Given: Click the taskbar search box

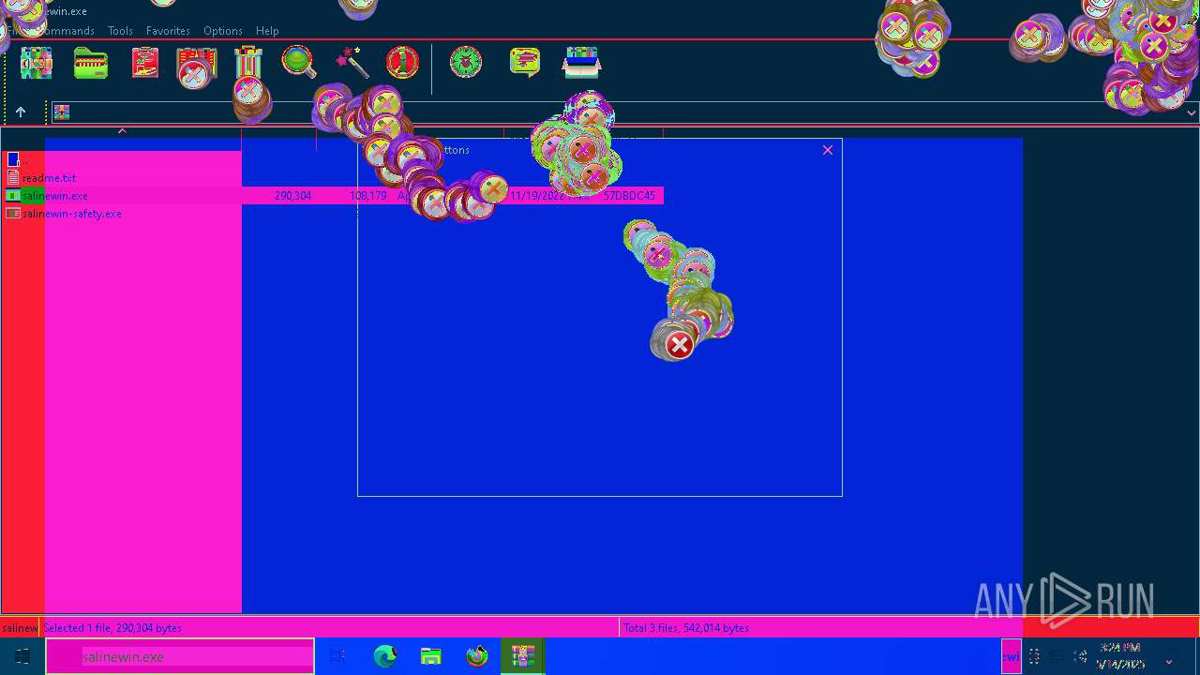Looking at the screenshot, I should pos(180,656).
